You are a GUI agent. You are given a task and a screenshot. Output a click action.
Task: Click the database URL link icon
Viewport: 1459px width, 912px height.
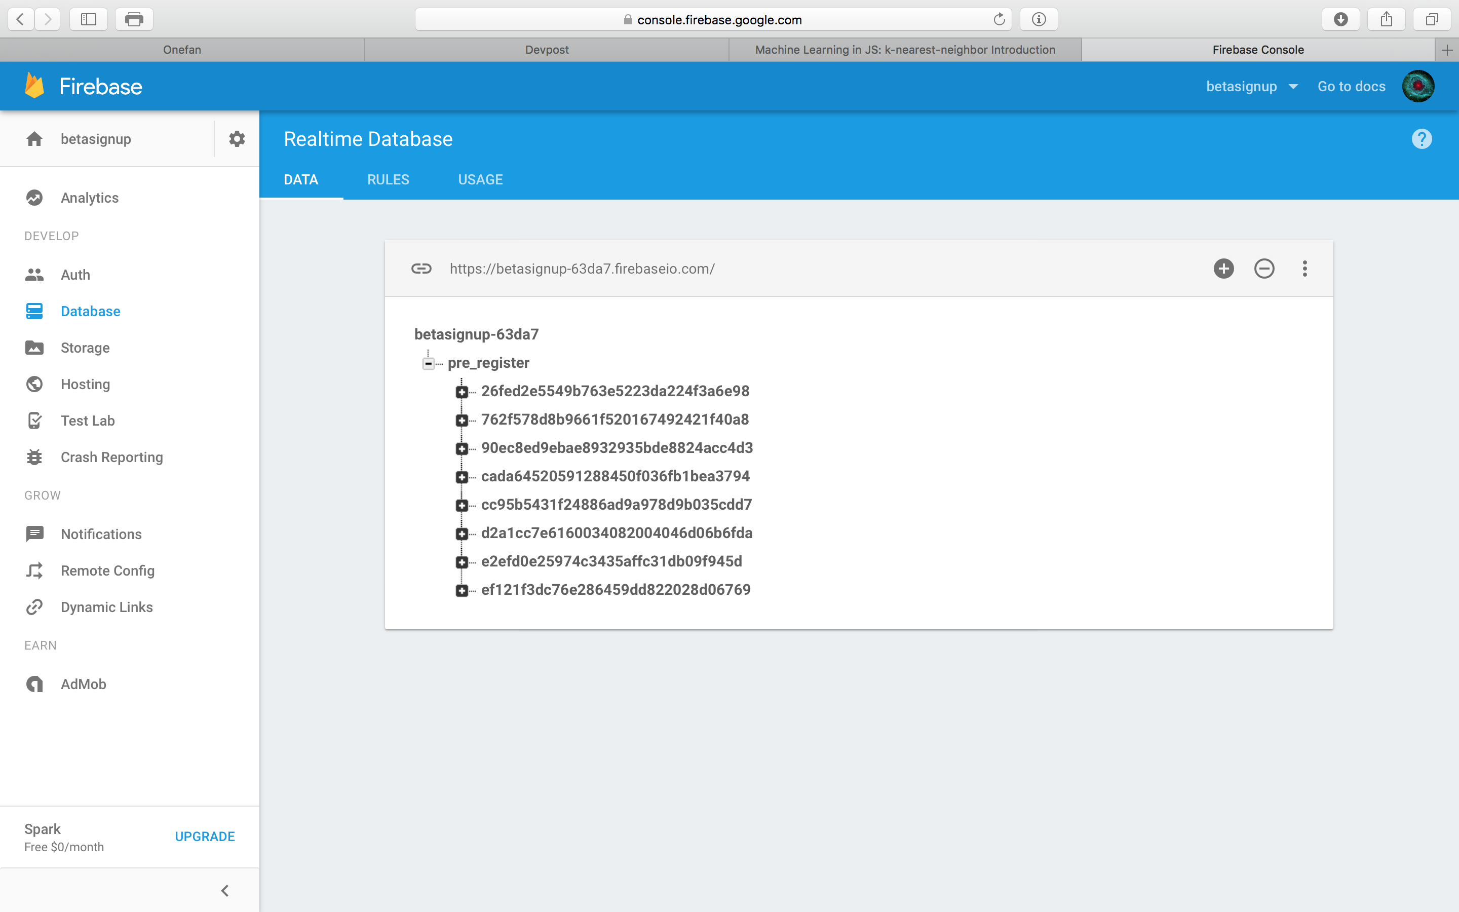[x=421, y=269]
